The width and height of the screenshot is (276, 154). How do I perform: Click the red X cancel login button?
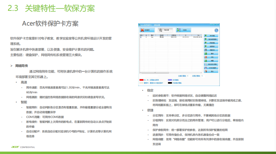point(147,30)
